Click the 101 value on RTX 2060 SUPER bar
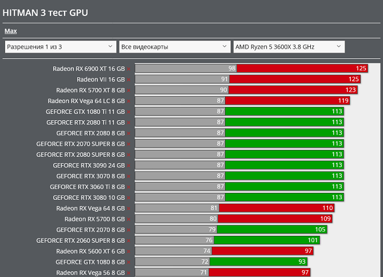 313,240
